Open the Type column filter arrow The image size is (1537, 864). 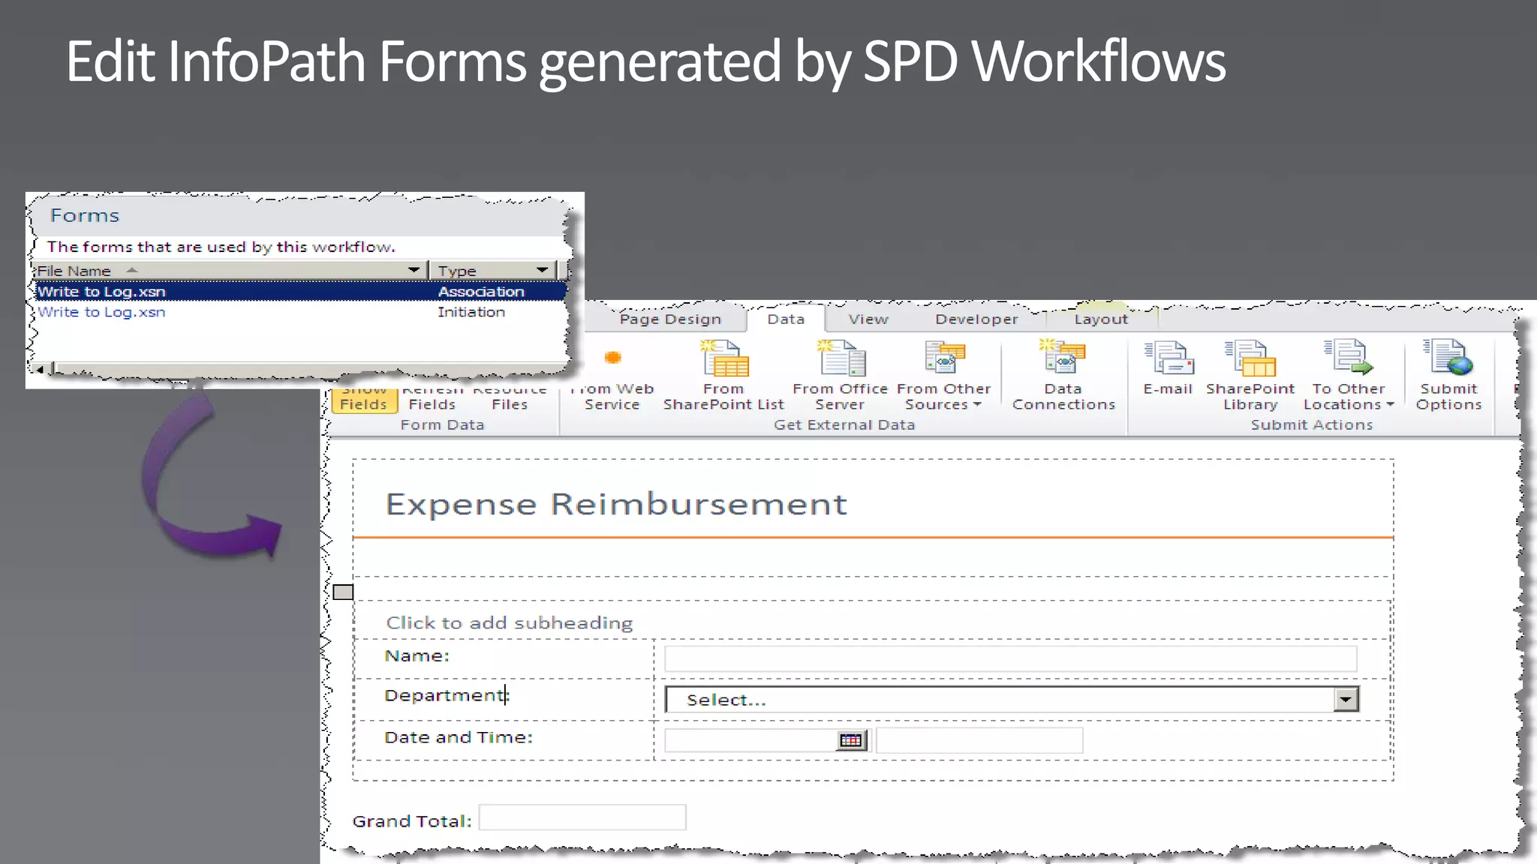[x=543, y=270]
